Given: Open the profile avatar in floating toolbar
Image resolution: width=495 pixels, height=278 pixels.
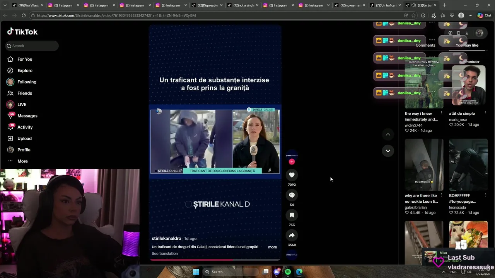Looking at the screenshot, I should tap(480, 33).
